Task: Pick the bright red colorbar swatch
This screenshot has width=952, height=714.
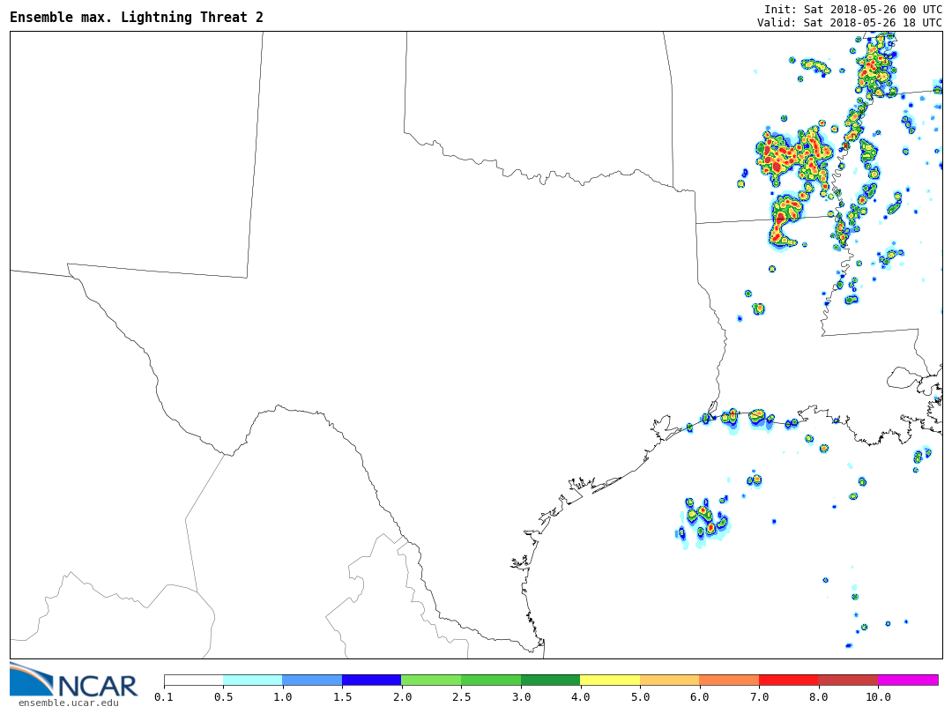Action: coord(789,681)
